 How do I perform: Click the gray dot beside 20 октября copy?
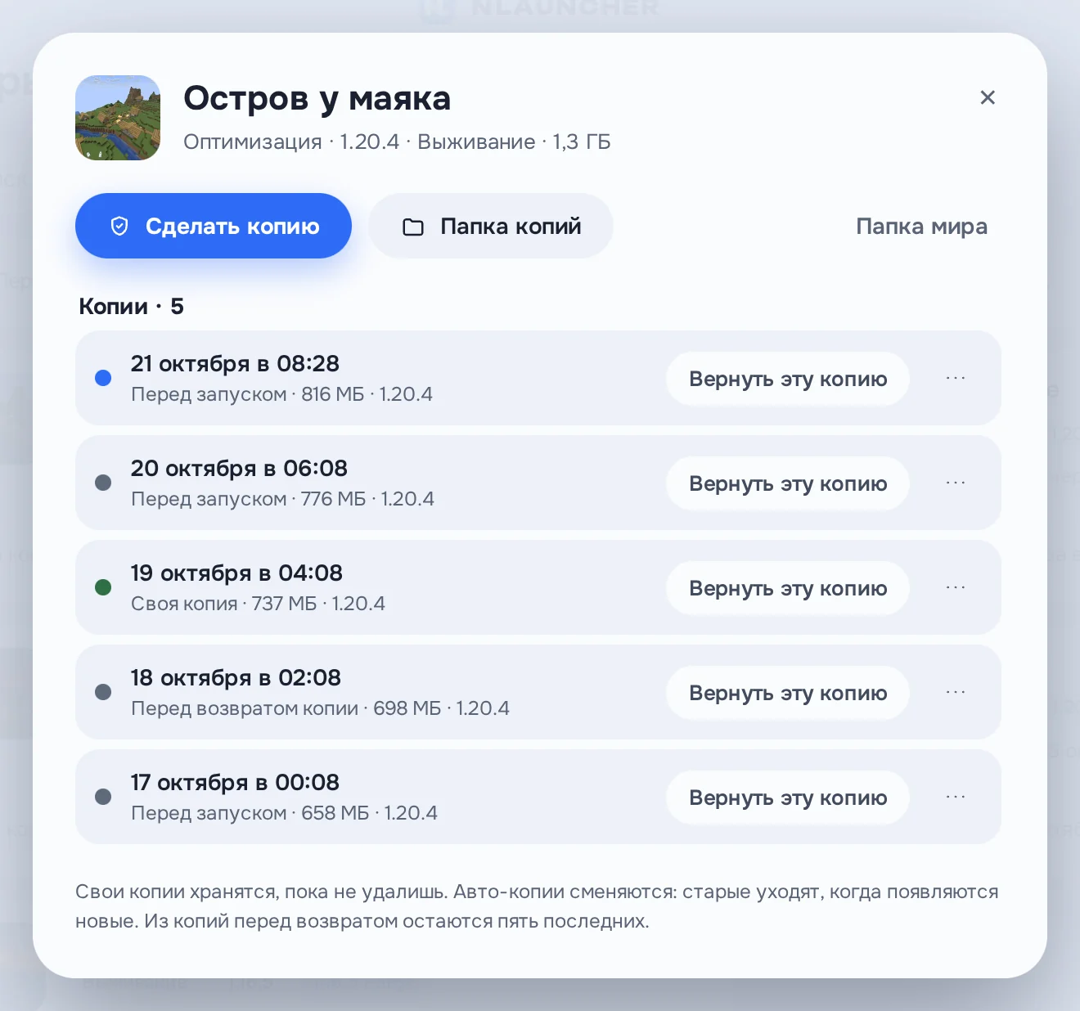tap(103, 483)
